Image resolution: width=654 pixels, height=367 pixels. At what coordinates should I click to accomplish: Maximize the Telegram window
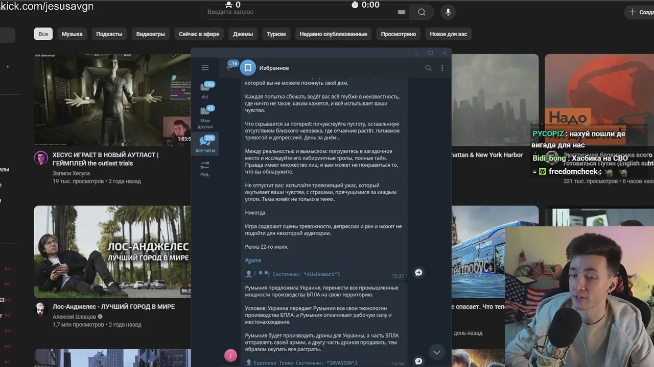pyautogui.click(x=430, y=53)
